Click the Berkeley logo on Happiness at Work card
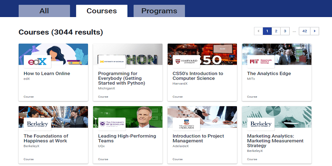332x166 pixels. [x=37, y=124]
